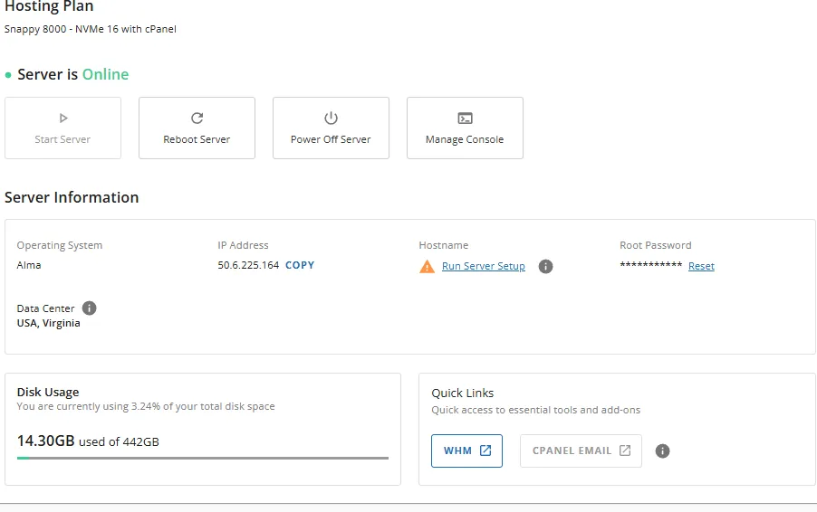
Task: Click the CPANEL EMAIL text label
Action: 572,450
